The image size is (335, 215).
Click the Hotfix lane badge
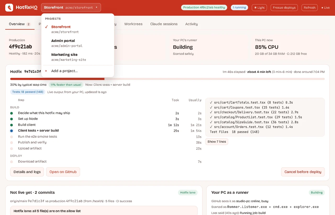tap(188, 192)
